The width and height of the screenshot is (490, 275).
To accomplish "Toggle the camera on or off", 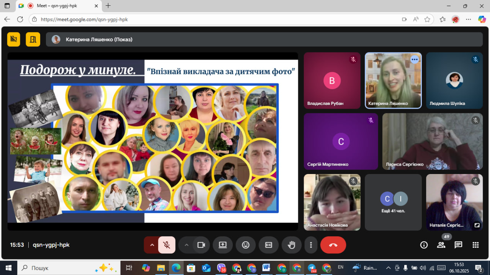I will pos(201,245).
